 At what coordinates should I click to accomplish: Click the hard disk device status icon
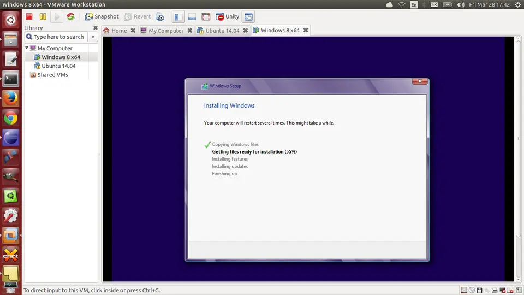pyautogui.click(x=464, y=290)
